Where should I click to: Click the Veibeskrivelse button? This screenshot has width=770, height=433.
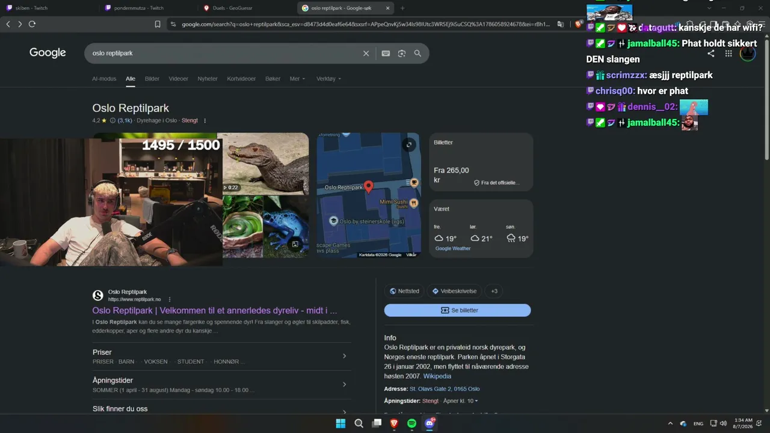click(454, 291)
